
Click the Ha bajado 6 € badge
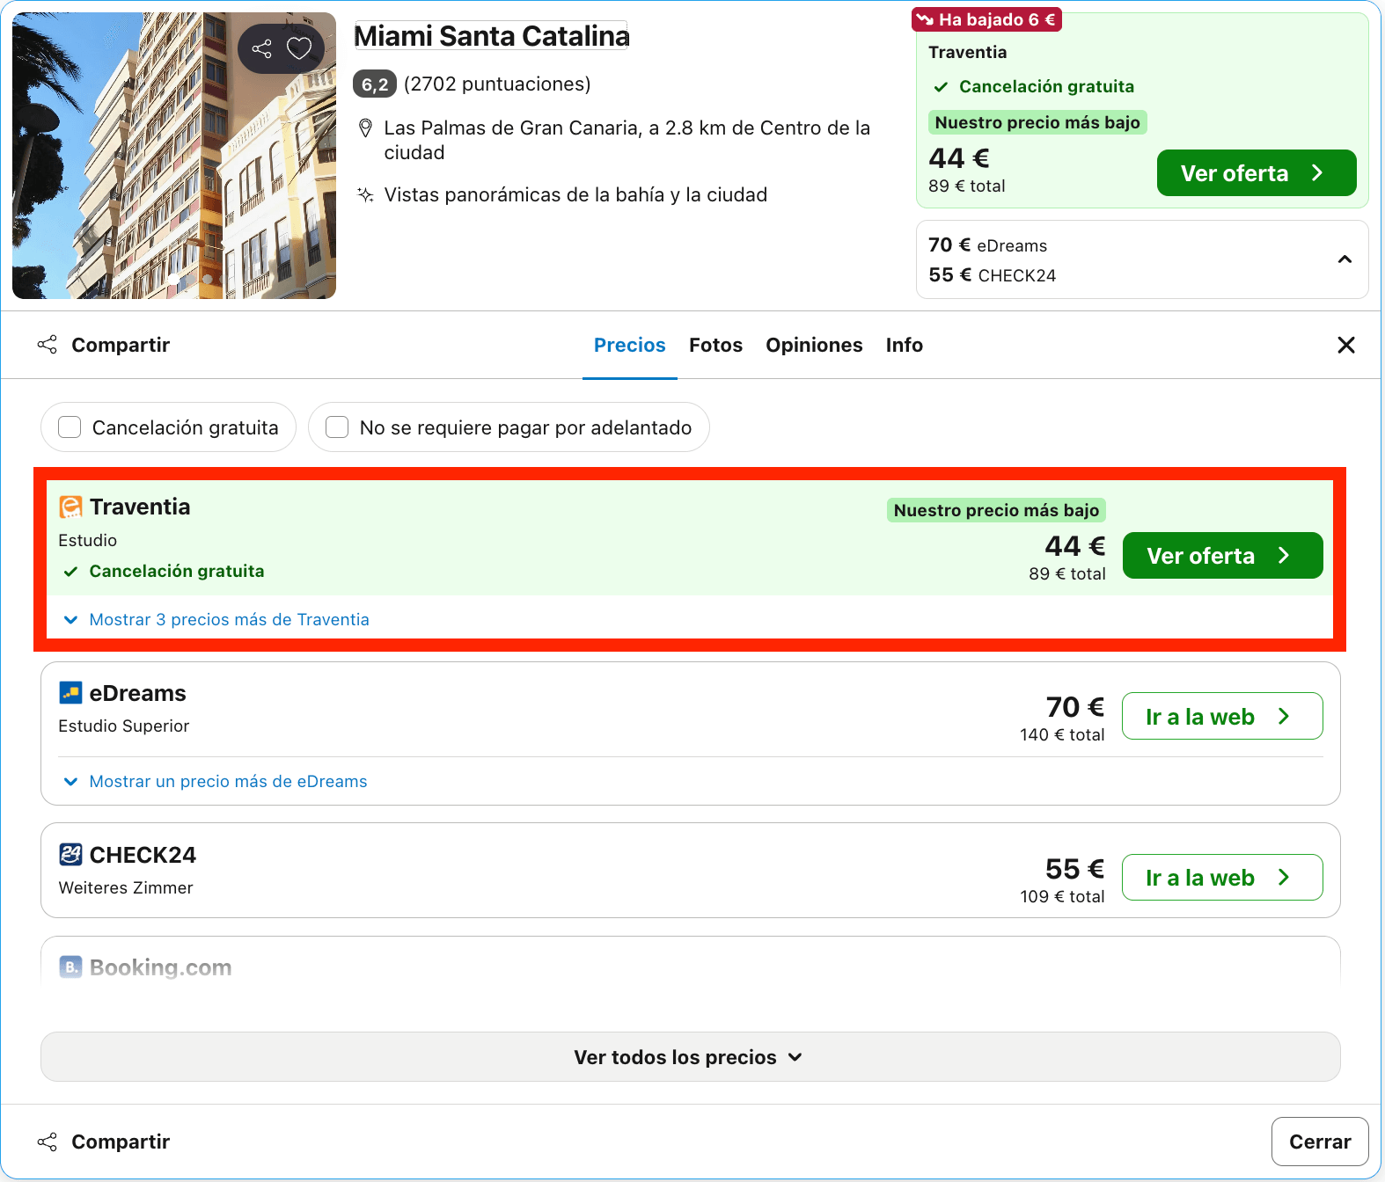click(986, 19)
